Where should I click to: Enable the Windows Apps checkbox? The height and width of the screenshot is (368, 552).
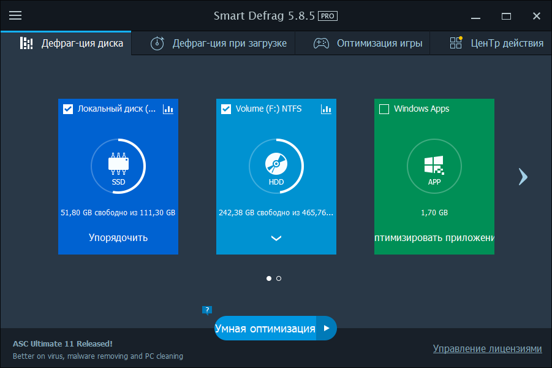[384, 109]
